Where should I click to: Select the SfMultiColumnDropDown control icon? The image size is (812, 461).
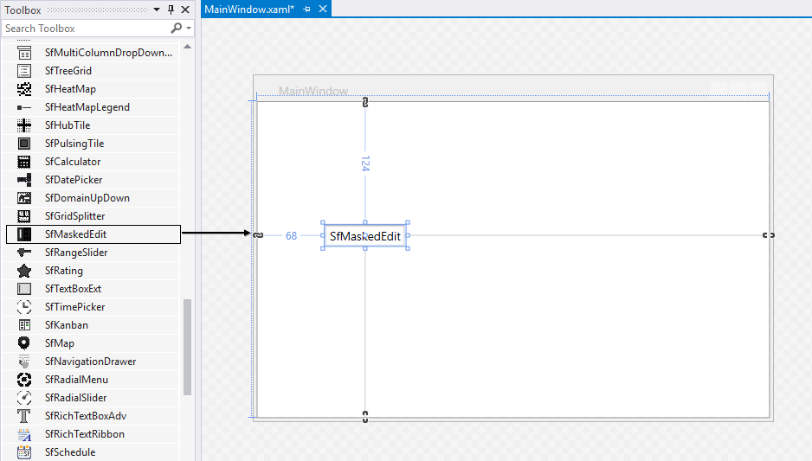[24, 53]
